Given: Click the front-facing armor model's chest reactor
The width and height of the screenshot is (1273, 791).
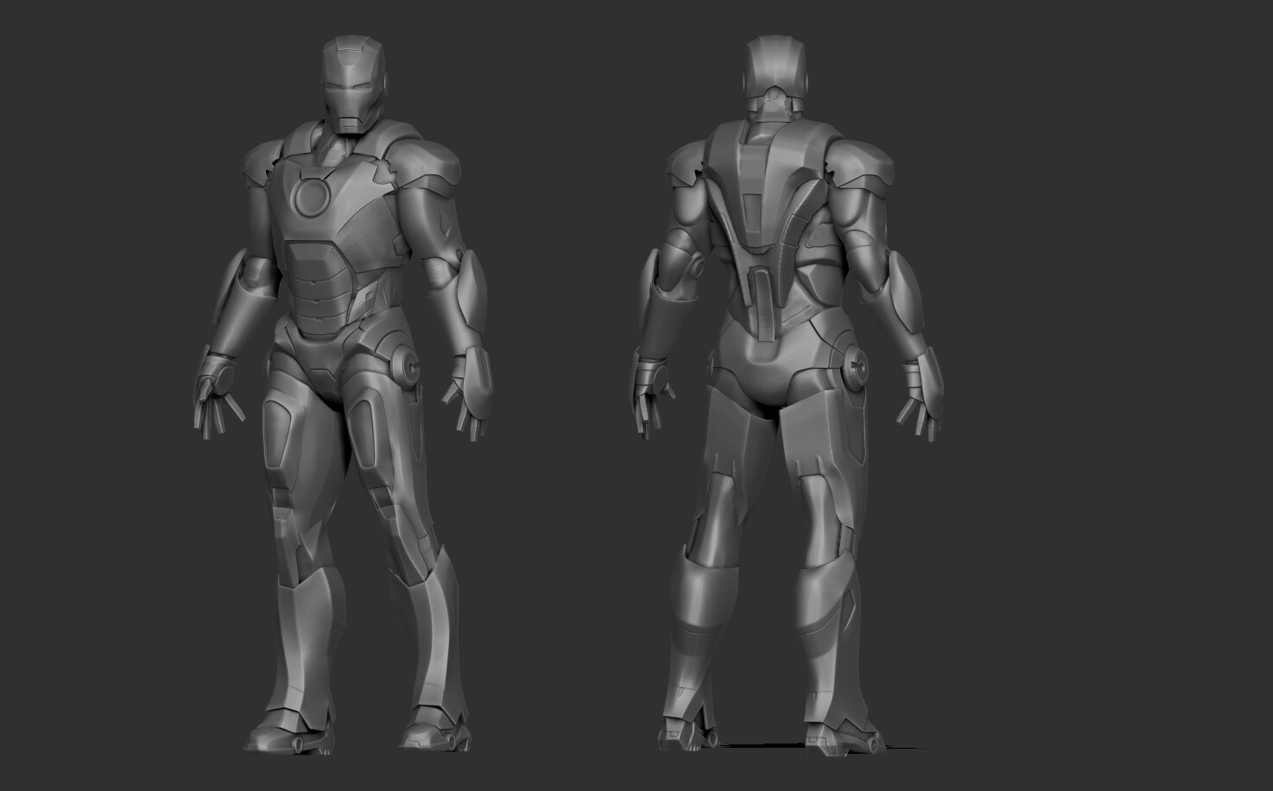Looking at the screenshot, I should coord(312,196).
